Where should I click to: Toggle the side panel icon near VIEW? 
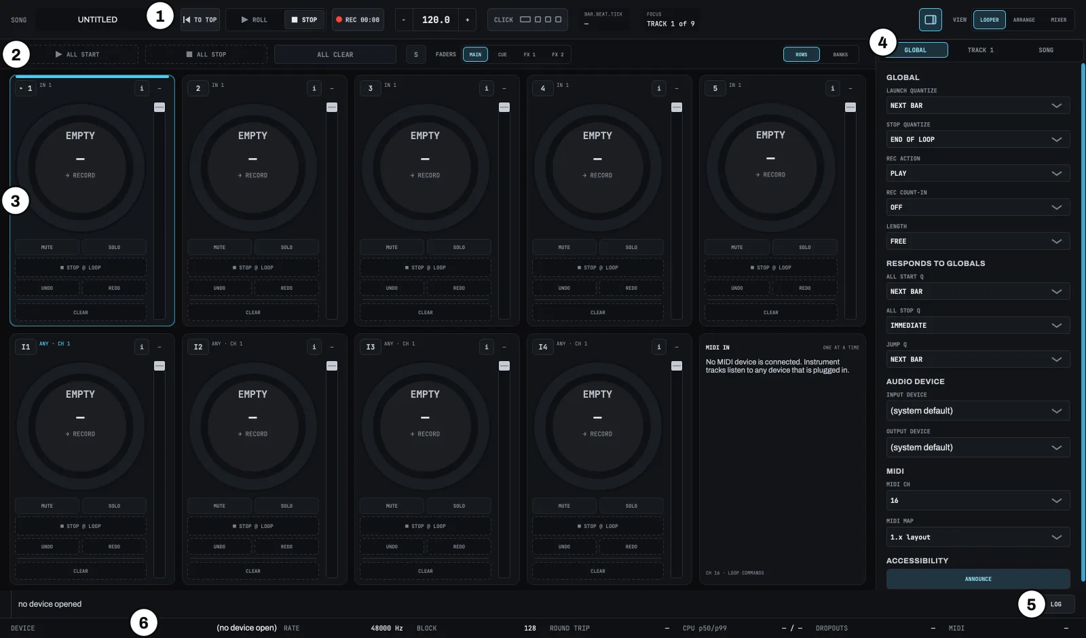(930, 20)
